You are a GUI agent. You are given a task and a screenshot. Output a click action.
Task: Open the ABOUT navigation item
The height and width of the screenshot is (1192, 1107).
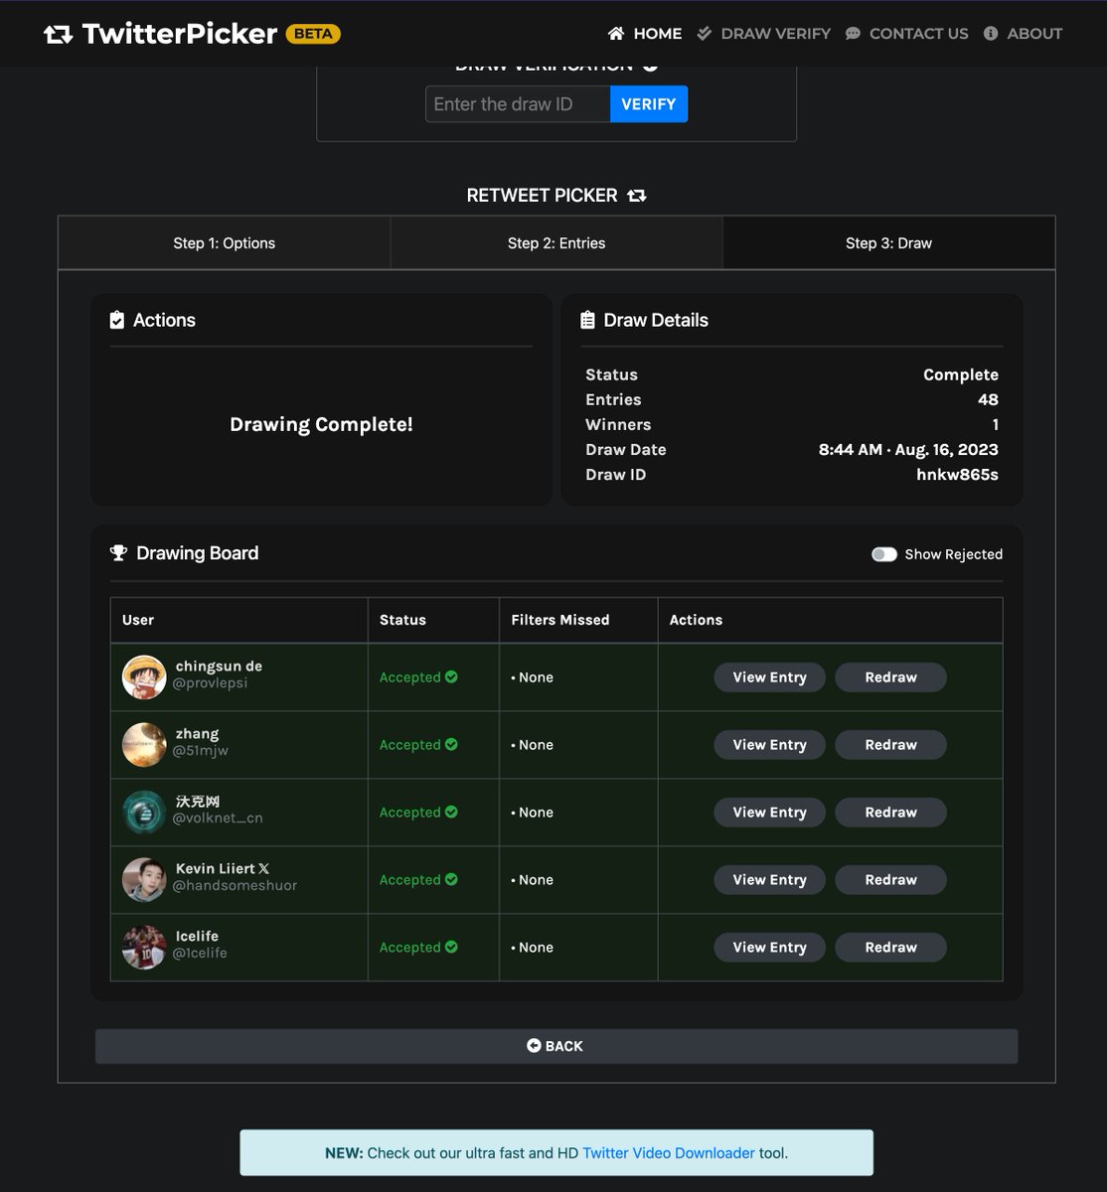pyautogui.click(x=1023, y=33)
